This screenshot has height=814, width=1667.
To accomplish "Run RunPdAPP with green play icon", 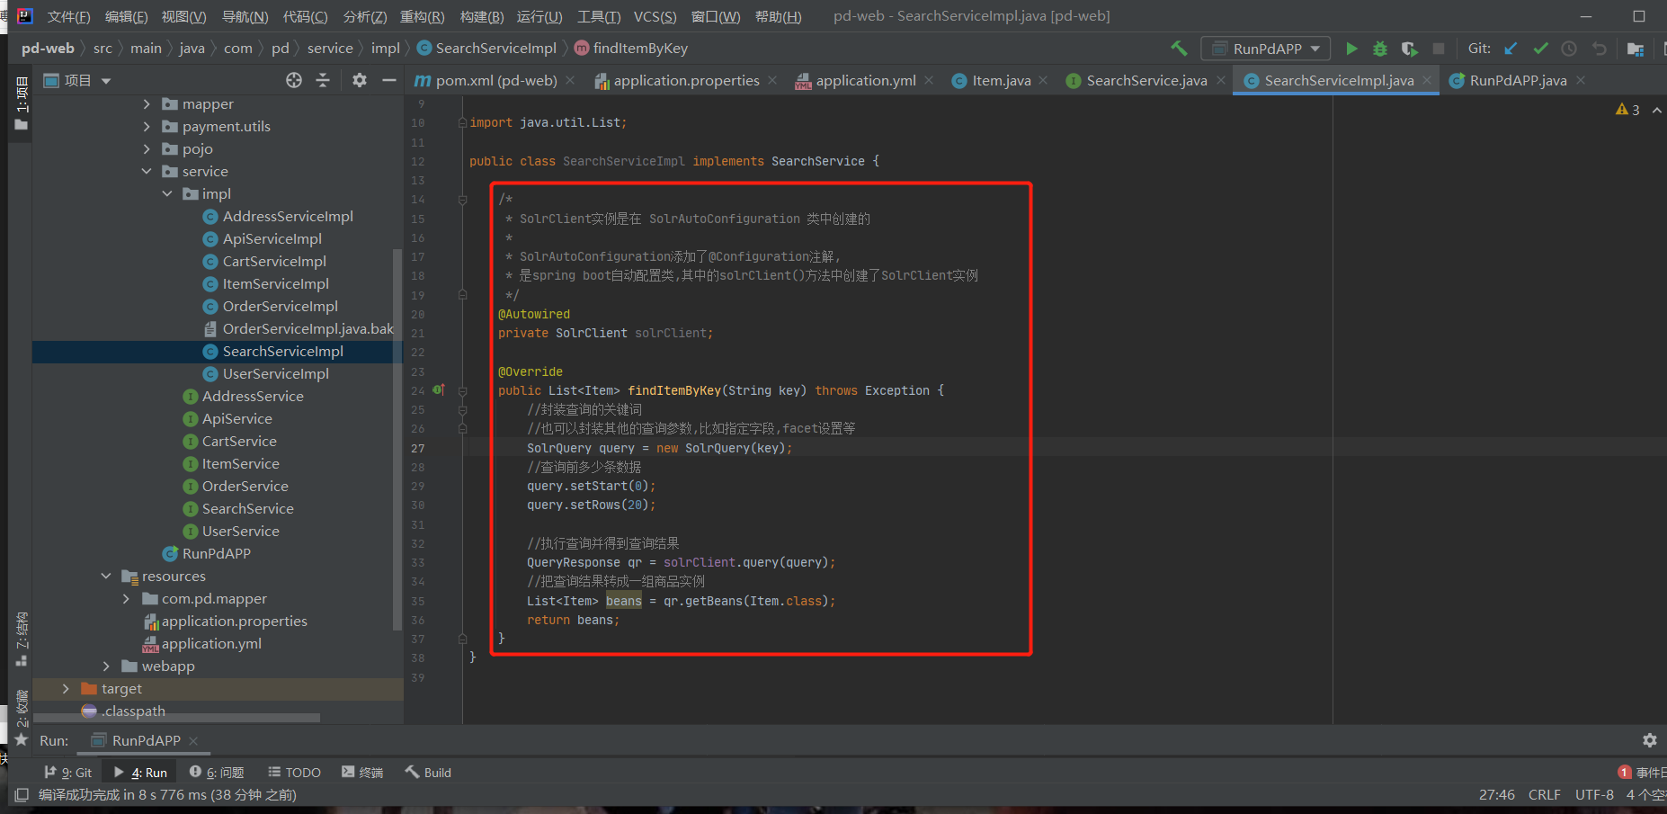I will click(x=1351, y=49).
